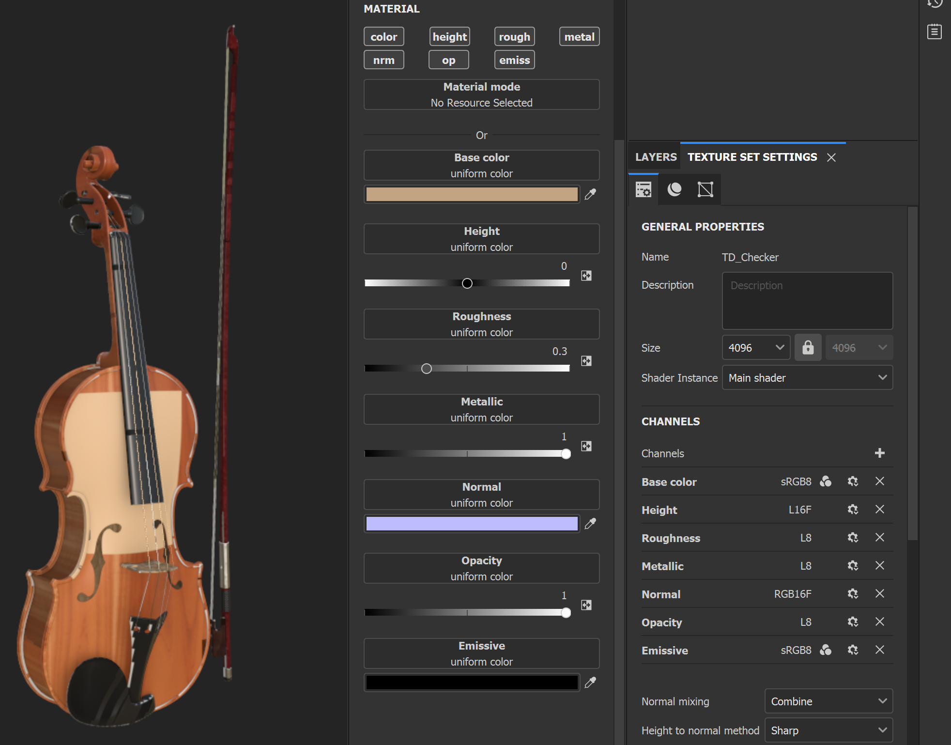
Task: Select the Texture Set Settings tab
Action: [x=752, y=157]
